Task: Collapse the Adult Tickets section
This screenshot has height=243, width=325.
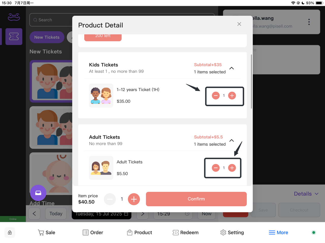Action: coord(232,140)
